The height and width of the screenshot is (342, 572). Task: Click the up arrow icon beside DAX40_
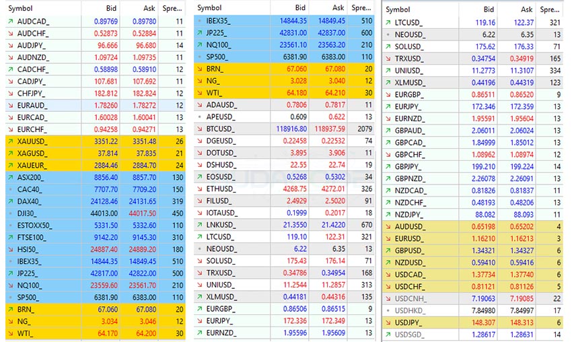tap(11, 201)
